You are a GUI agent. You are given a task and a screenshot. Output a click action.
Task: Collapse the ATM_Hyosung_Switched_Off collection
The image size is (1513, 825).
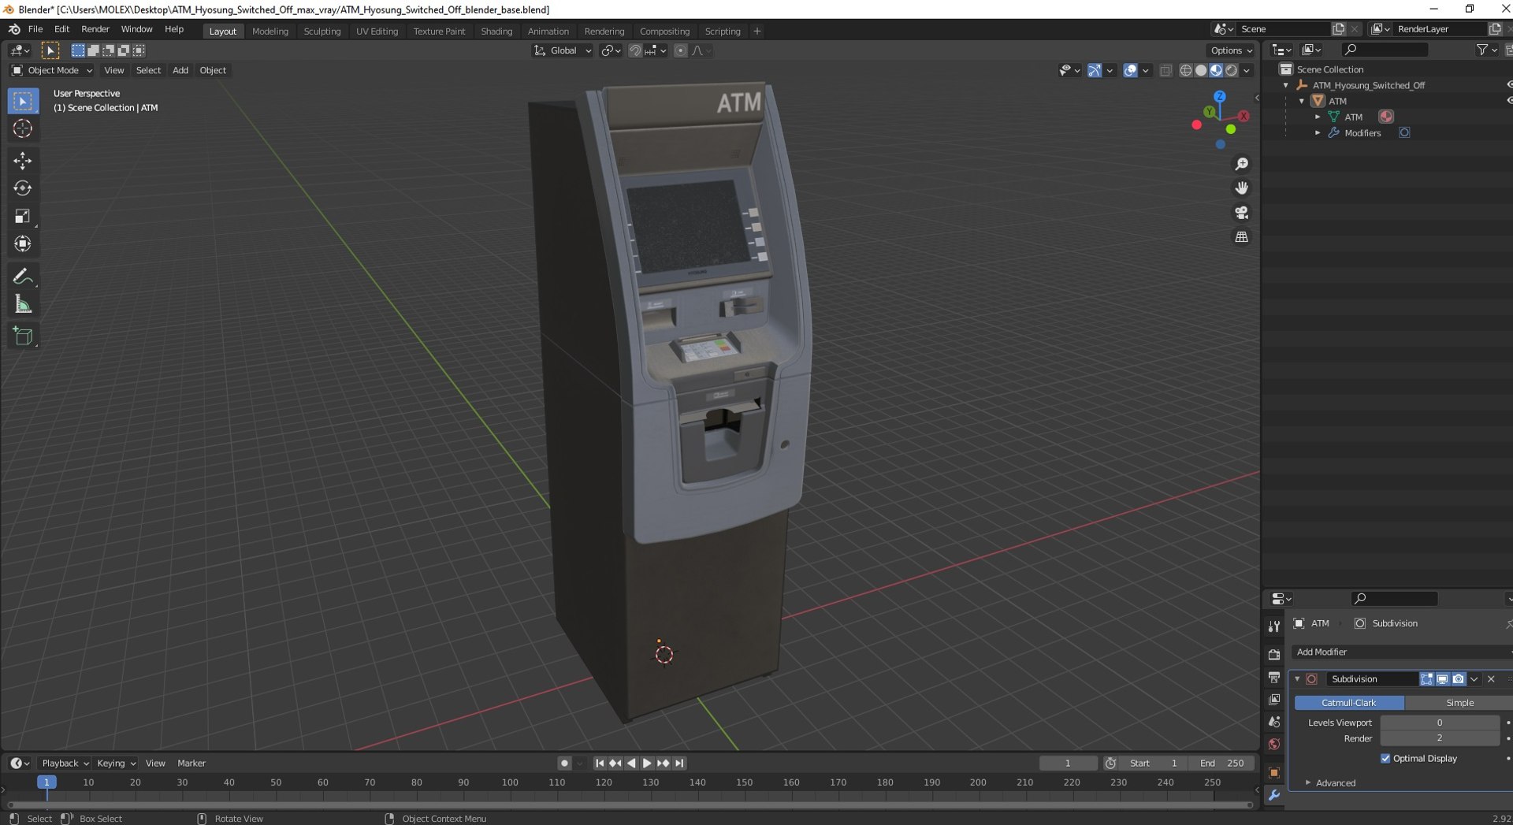[x=1286, y=85]
